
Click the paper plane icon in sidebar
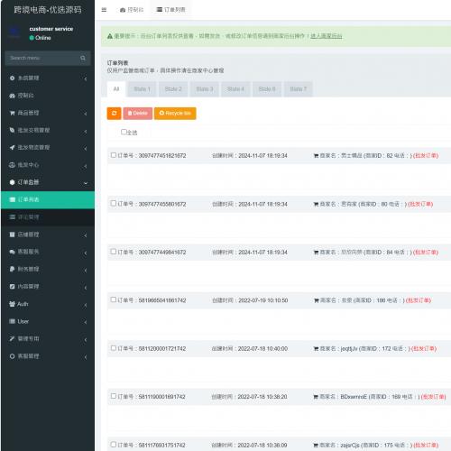click(12, 148)
